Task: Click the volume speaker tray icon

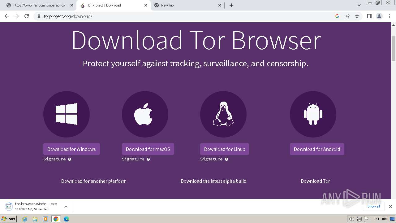Action: pyautogui.click(x=351, y=219)
